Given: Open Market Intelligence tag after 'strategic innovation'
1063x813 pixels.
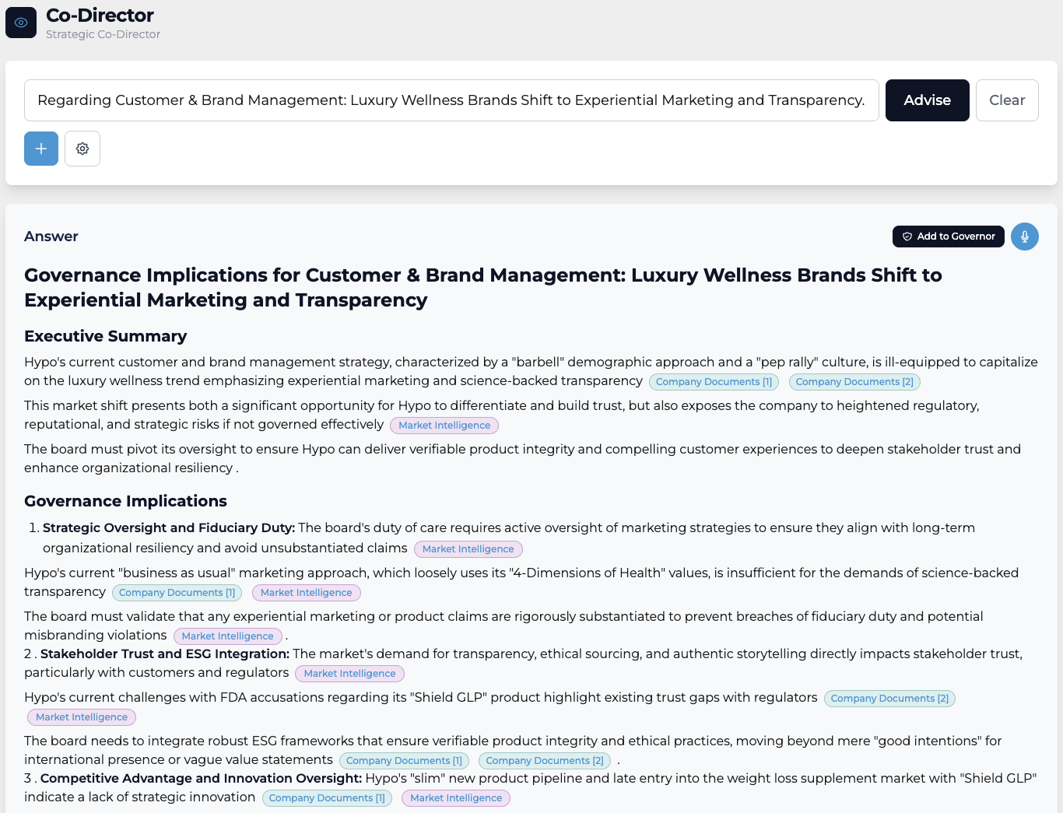Looking at the screenshot, I should click(456, 798).
